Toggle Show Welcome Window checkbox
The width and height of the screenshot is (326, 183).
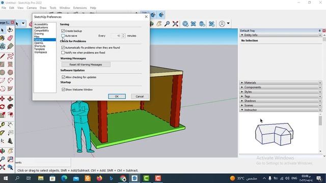pos(63,89)
